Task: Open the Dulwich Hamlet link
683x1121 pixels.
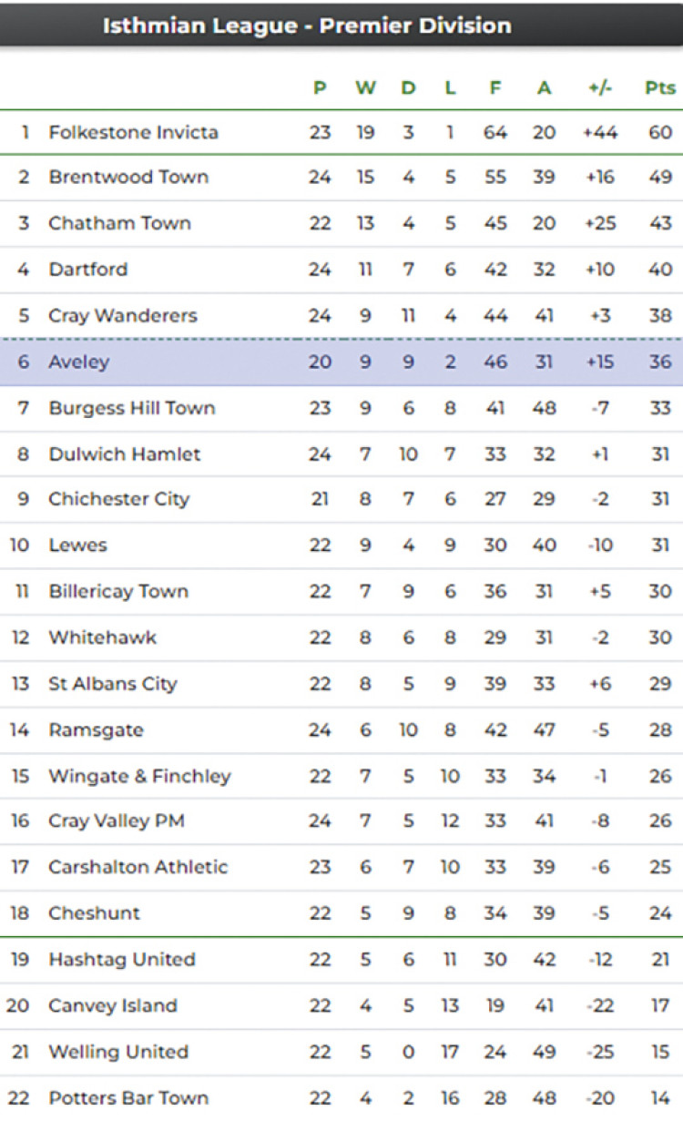Action: tap(125, 453)
